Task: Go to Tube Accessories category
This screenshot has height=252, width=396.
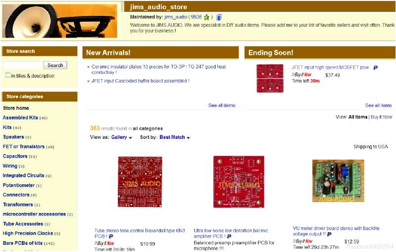Action: [x=23, y=224]
